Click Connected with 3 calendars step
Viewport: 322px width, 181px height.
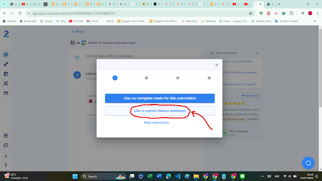[109, 56]
